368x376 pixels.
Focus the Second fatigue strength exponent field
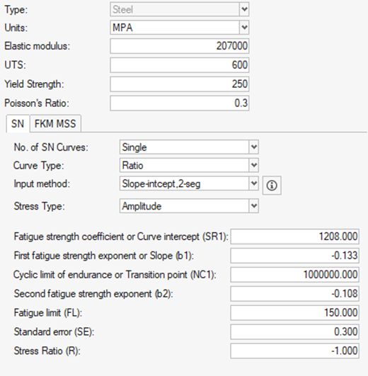(294, 294)
